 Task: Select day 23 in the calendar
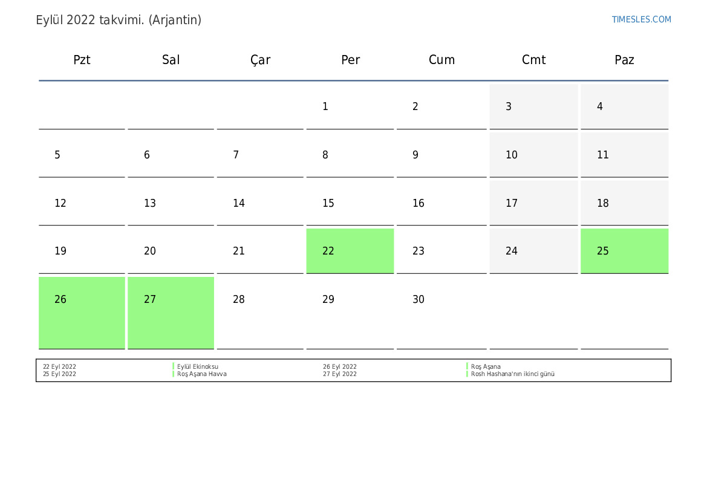pos(441,251)
